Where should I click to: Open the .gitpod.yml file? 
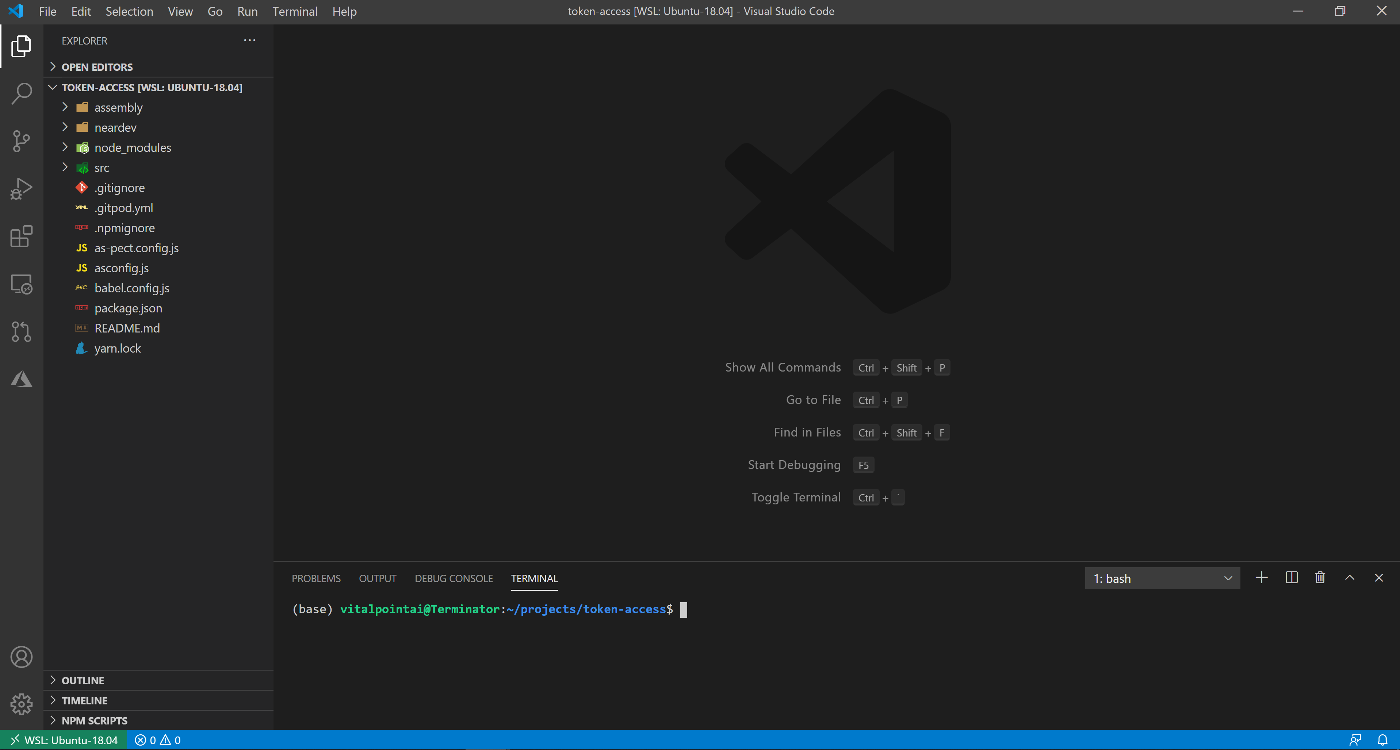click(158, 208)
